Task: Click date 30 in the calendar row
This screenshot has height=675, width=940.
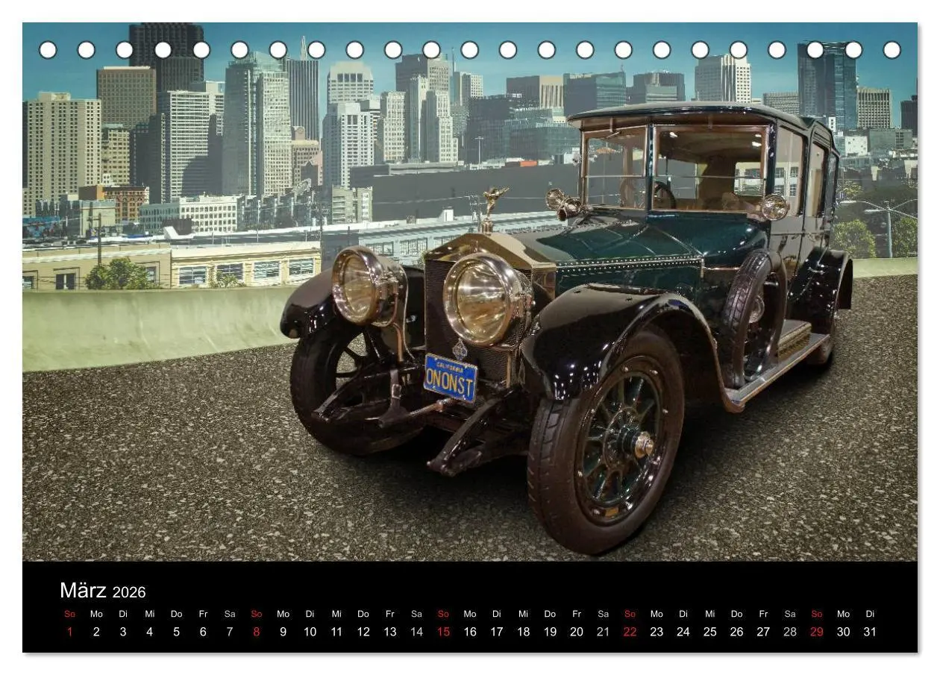Action: [844, 632]
